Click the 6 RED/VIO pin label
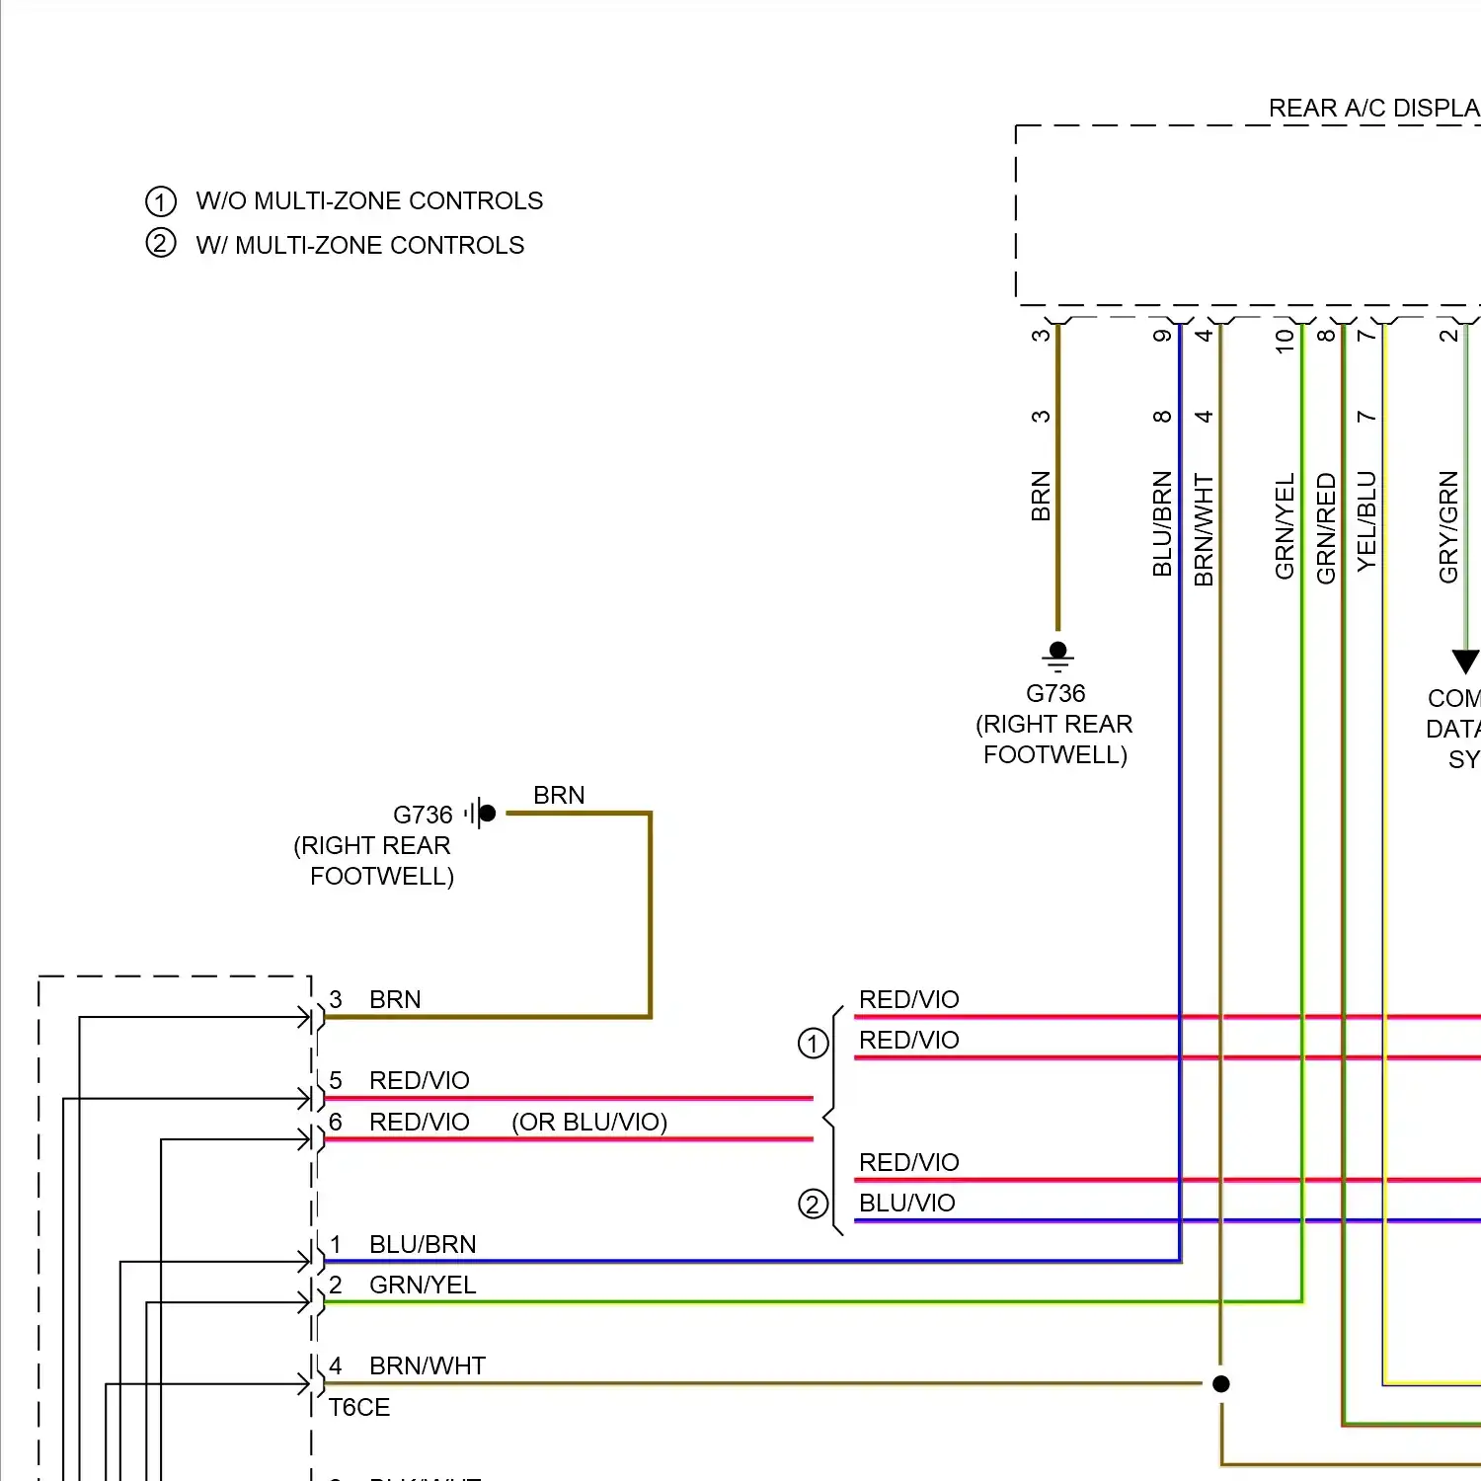The height and width of the screenshot is (1481, 1481). coord(400,1122)
